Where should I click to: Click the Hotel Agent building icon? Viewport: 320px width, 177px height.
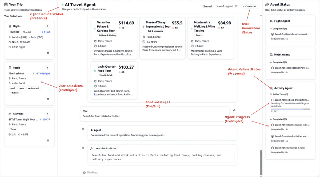click(x=271, y=55)
